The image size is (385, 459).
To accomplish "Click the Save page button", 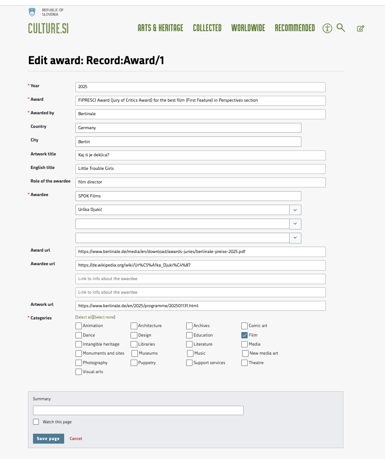I will pos(48,439).
